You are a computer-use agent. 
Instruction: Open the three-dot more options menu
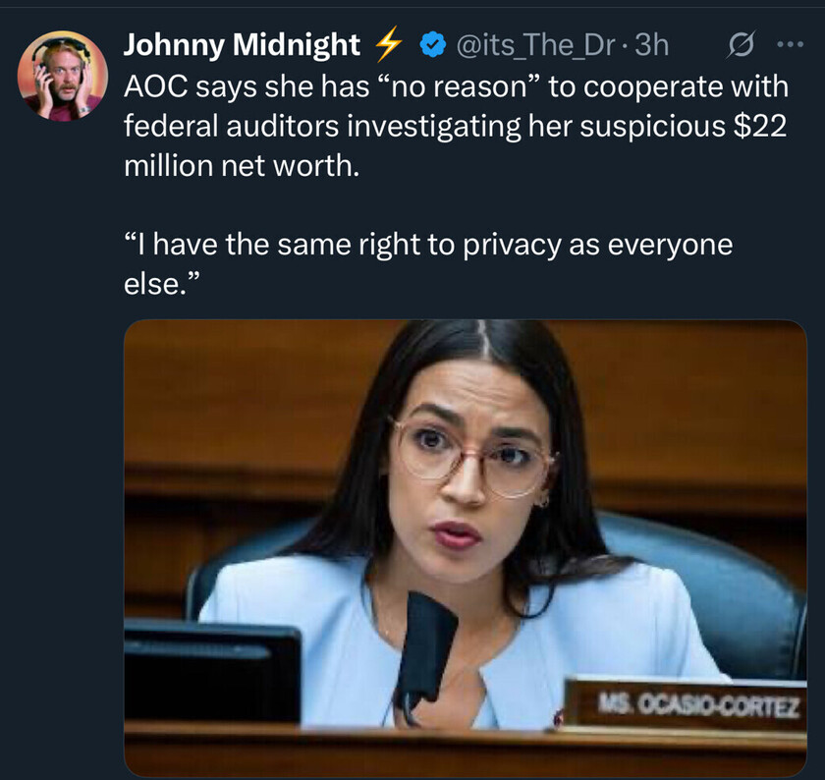click(789, 45)
